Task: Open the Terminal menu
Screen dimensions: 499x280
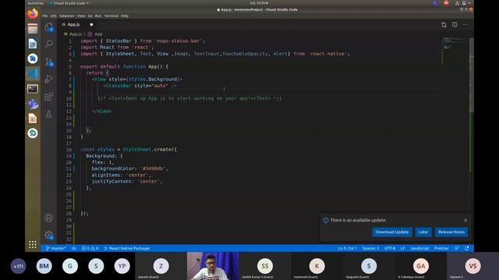Action: pos(111,16)
